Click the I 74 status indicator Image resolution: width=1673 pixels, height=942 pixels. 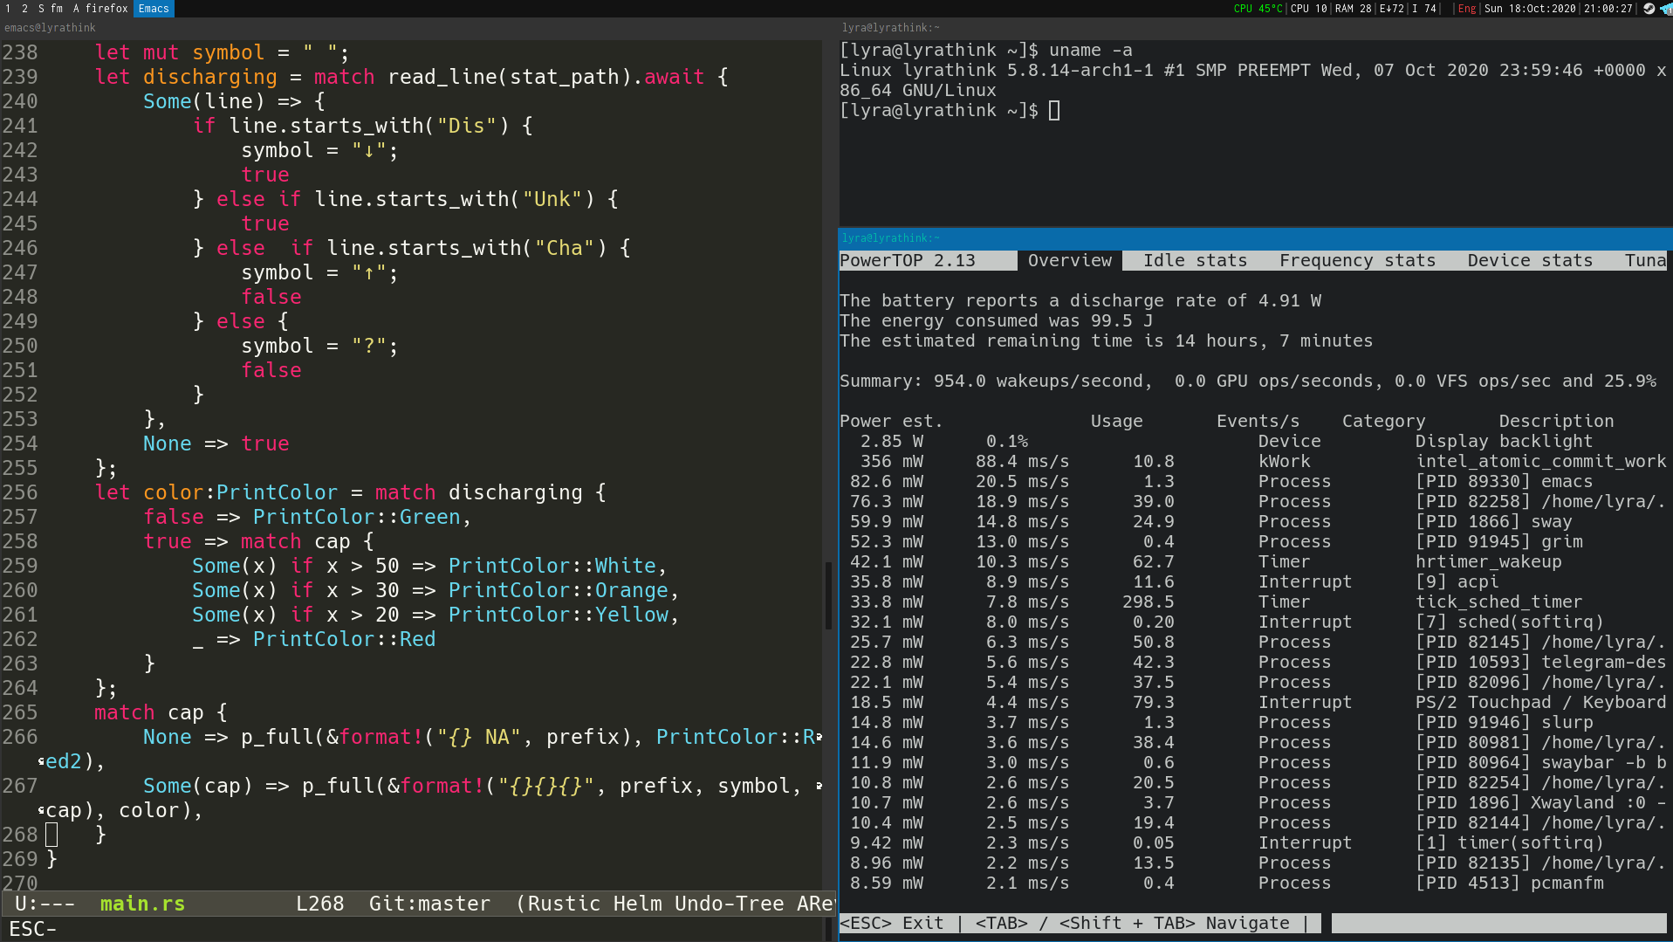tap(1423, 8)
